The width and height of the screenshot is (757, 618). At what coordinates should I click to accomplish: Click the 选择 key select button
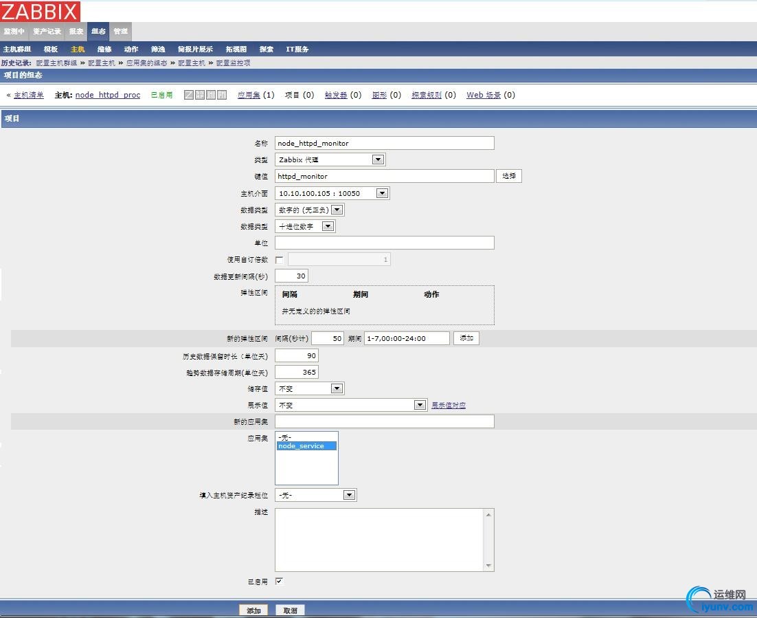pyautogui.click(x=509, y=176)
